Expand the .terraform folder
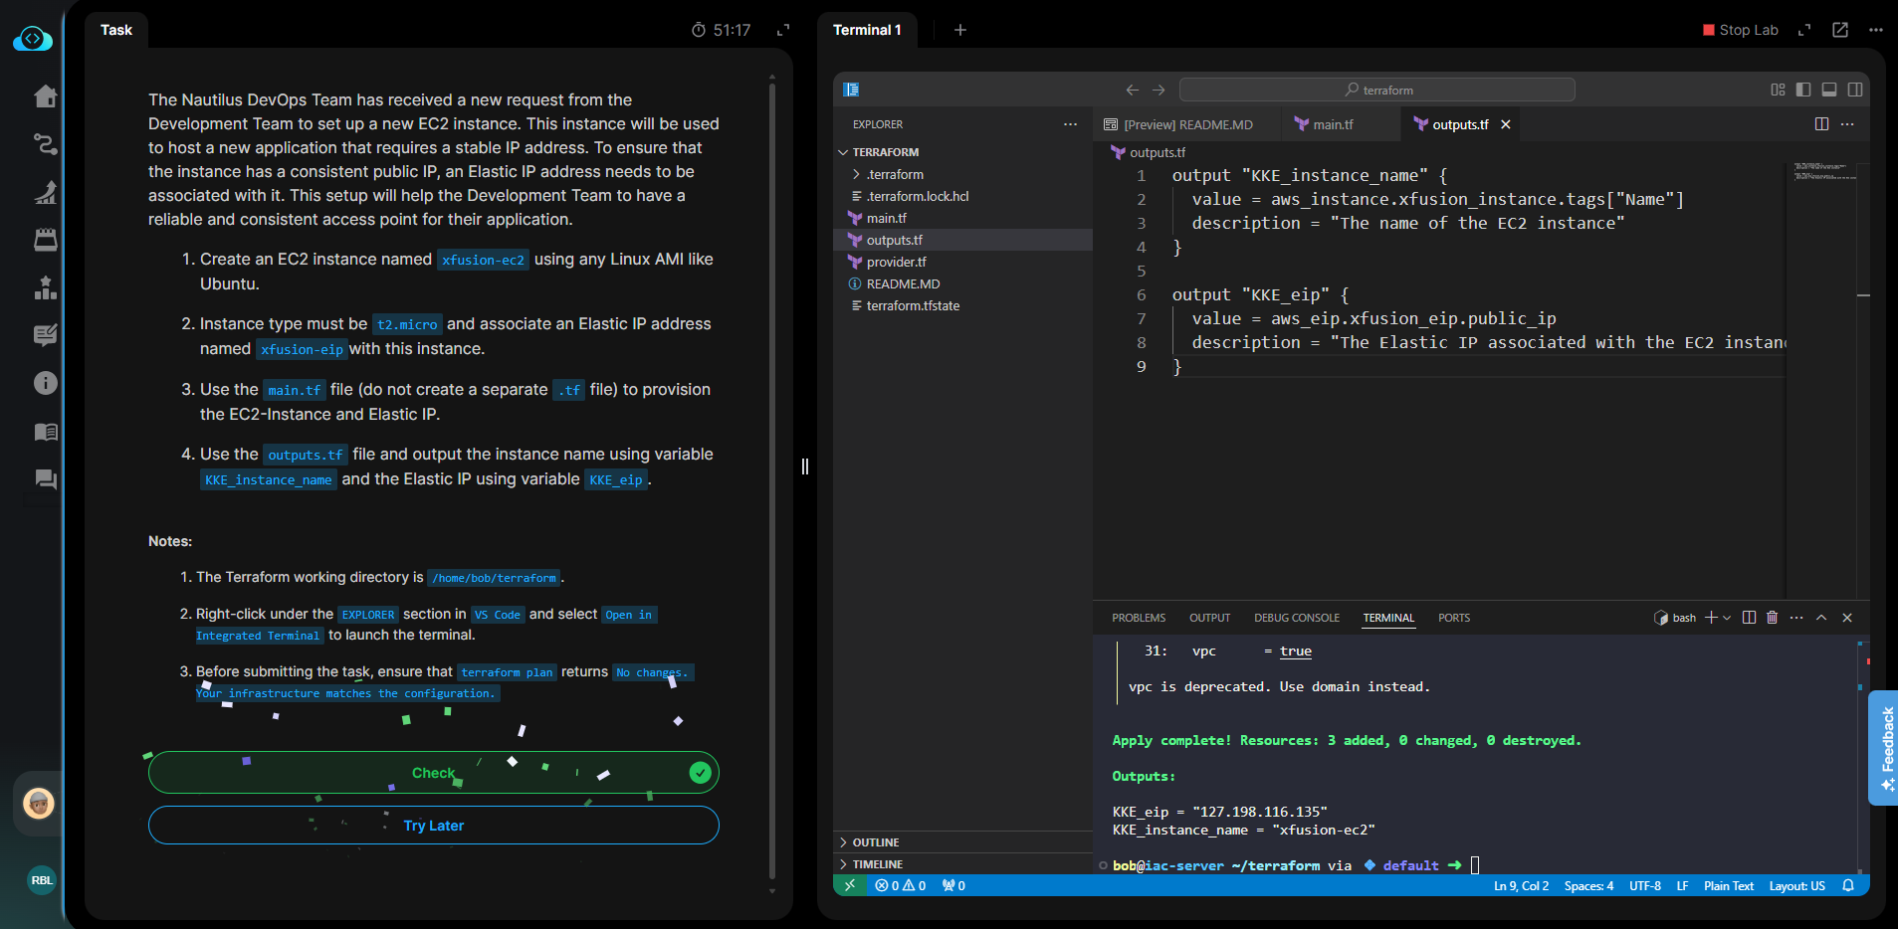The width and height of the screenshot is (1898, 929). [894, 174]
